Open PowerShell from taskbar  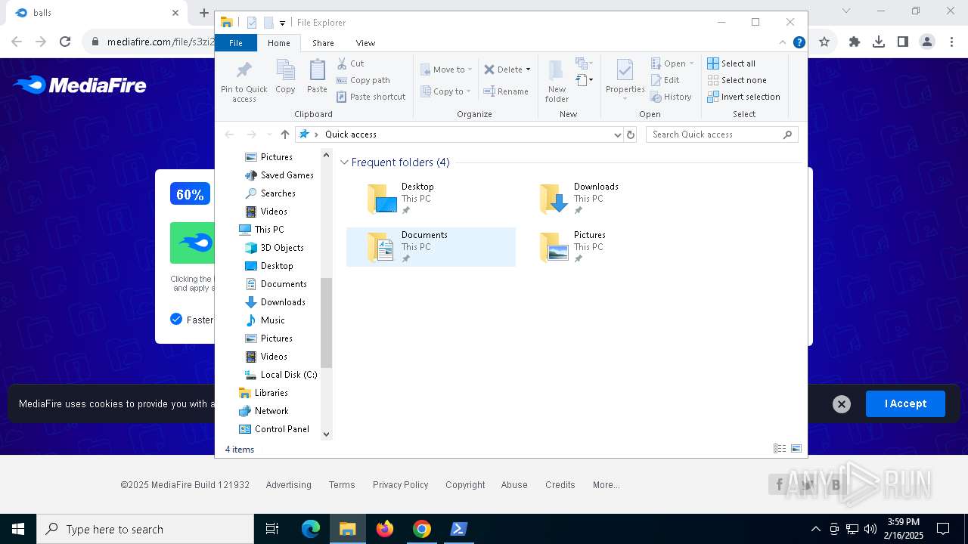[x=458, y=529]
